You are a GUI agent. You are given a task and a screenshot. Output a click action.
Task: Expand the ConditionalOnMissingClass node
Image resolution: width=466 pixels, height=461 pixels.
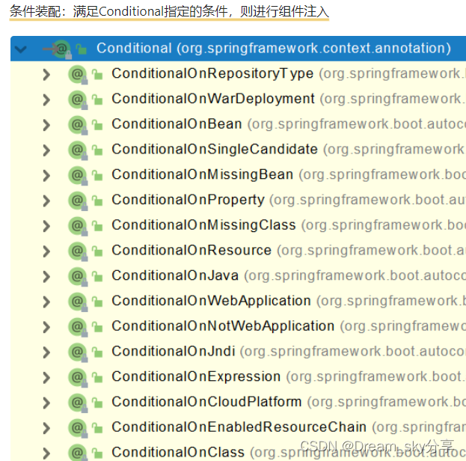46,226
